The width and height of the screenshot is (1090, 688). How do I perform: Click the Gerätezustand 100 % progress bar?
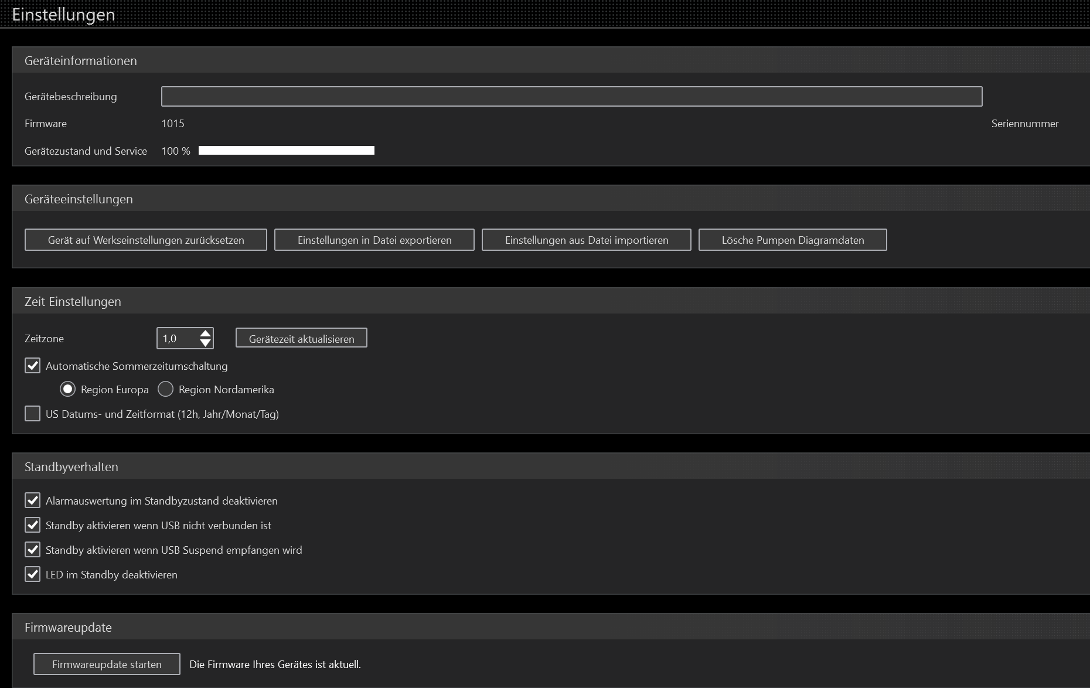click(286, 151)
